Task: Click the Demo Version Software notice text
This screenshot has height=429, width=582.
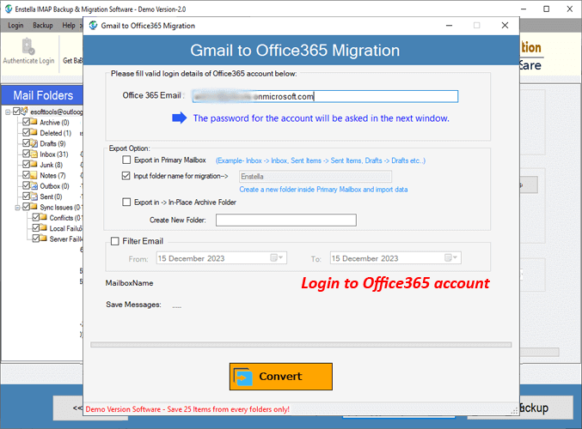Action: click(x=187, y=409)
